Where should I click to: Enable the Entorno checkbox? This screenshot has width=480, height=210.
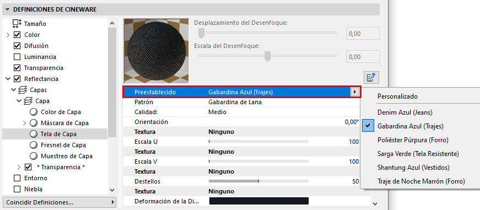(17, 178)
